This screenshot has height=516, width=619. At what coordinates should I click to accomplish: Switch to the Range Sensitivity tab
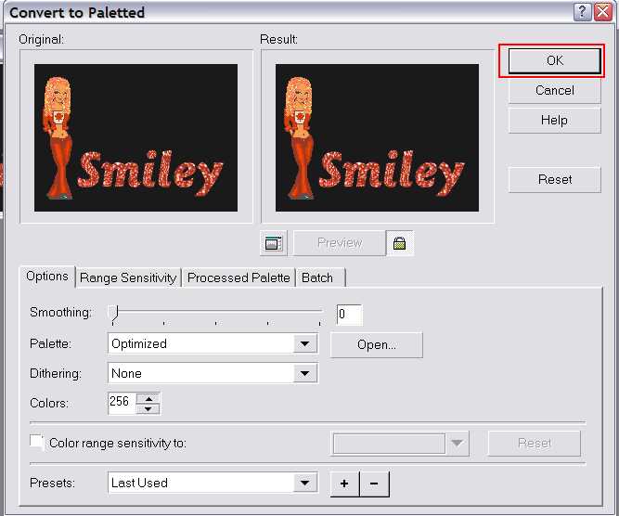tap(128, 277)
